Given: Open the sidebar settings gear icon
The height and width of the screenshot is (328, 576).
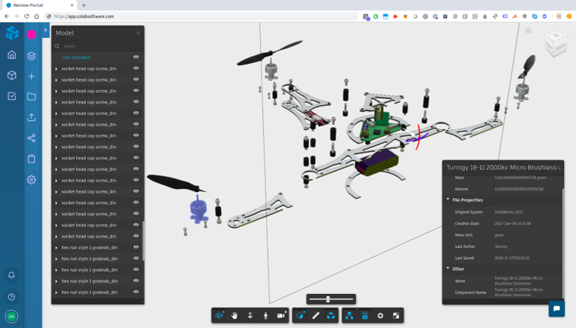Looking at the screenshot, I should coord(31,180).
